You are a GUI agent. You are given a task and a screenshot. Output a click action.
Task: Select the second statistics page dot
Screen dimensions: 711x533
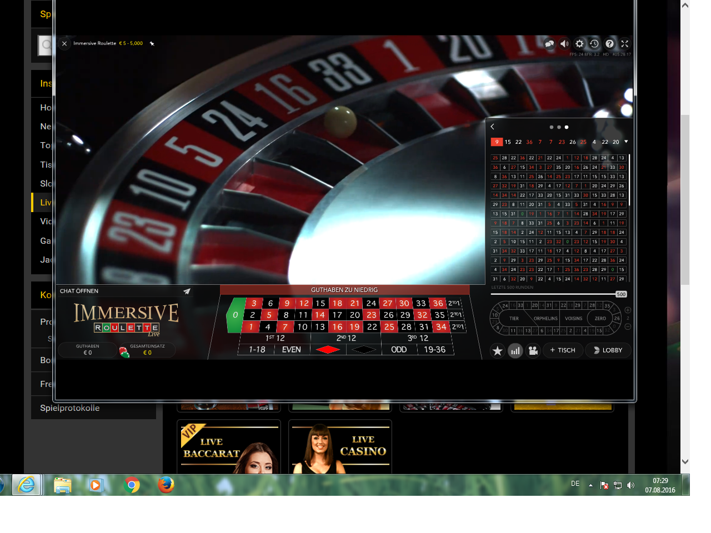tap(559, 127)
